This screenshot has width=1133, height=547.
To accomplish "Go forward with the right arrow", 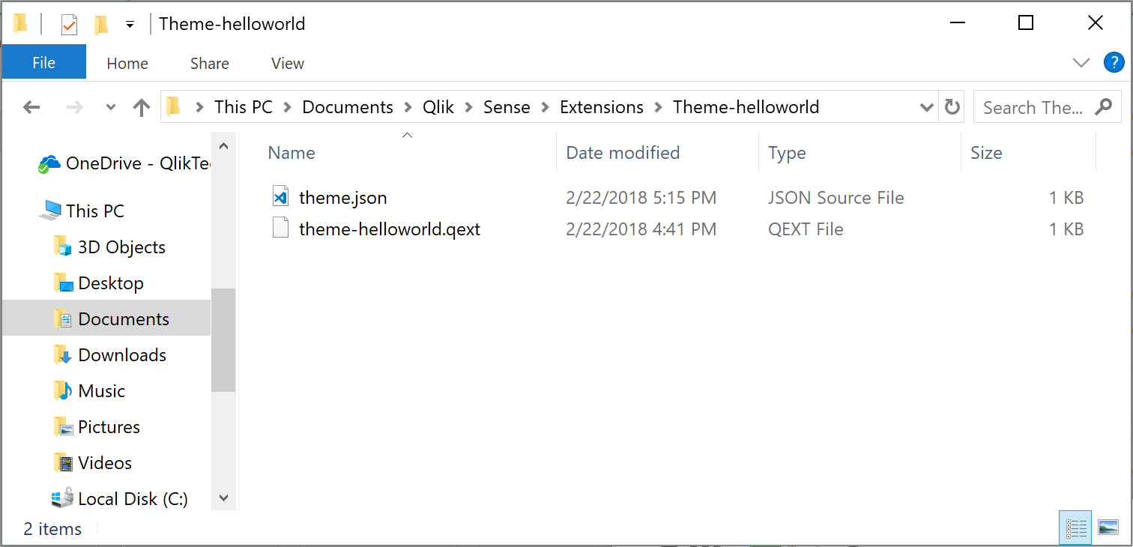I will (75, 108).
